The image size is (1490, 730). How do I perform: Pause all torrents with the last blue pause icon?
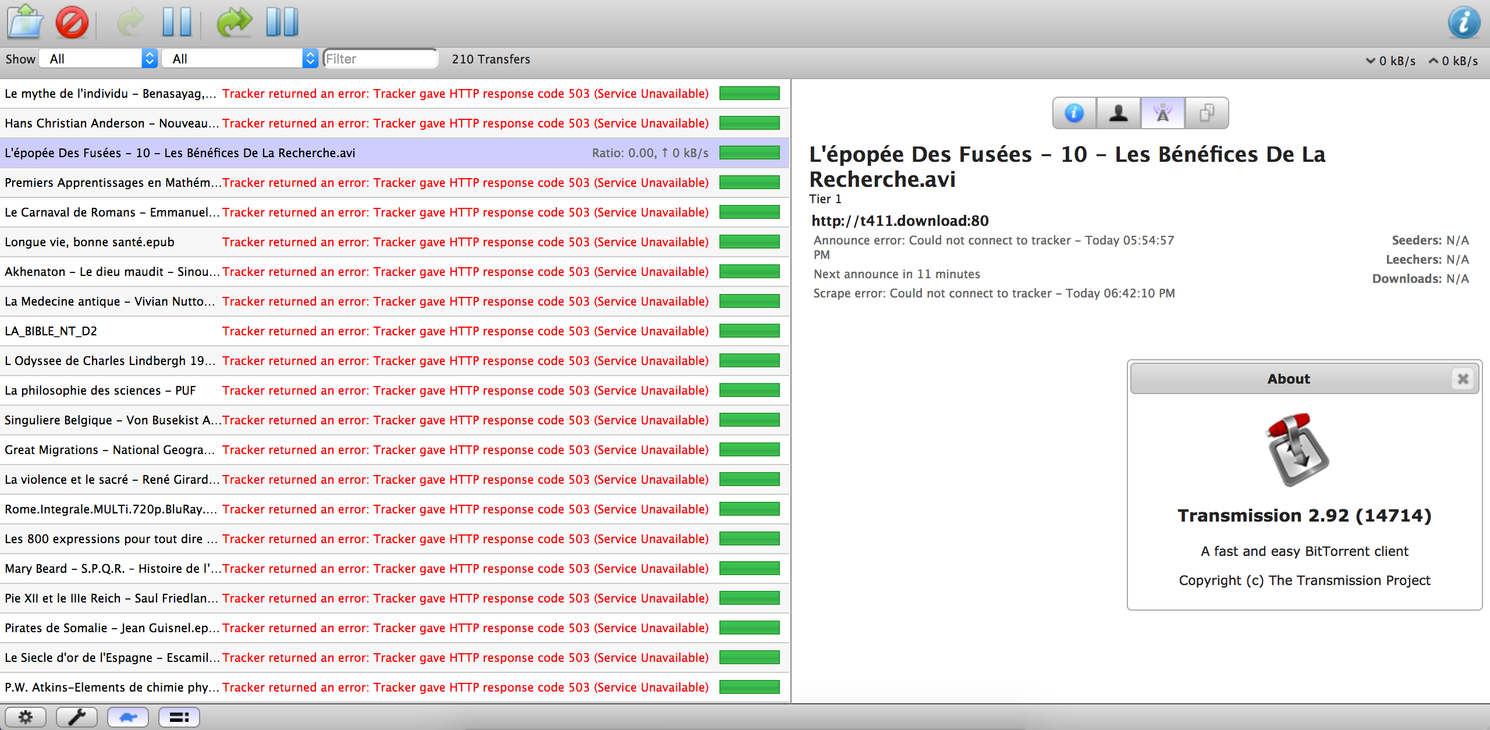click(x=282, y=23)
